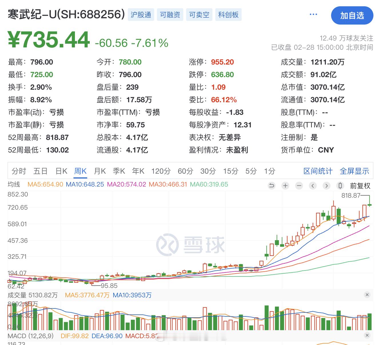Open the three-dot more options menu
This screenshot has width=382, height=345.
[313, 15]
